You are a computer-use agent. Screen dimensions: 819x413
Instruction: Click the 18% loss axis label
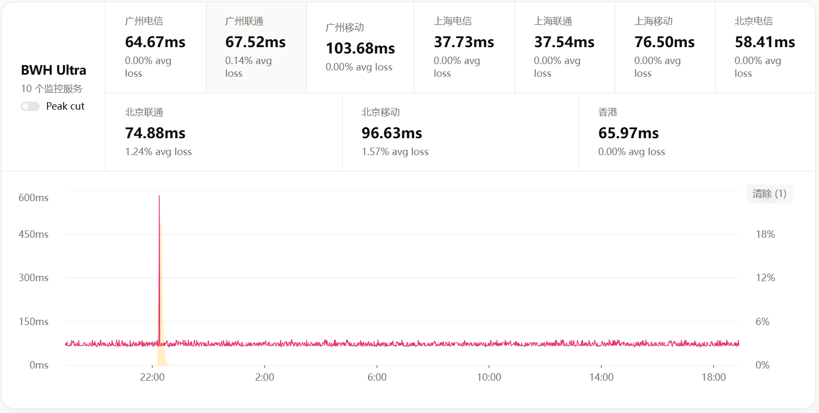(x=765, y=234)
